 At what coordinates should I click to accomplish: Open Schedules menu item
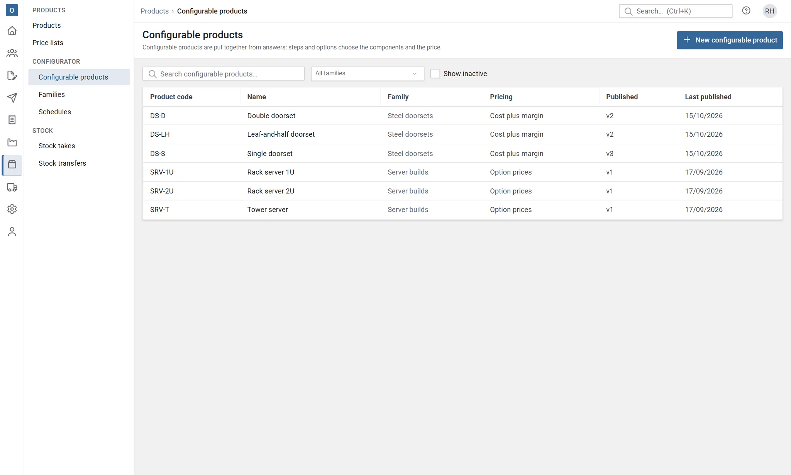coord(55,112)
